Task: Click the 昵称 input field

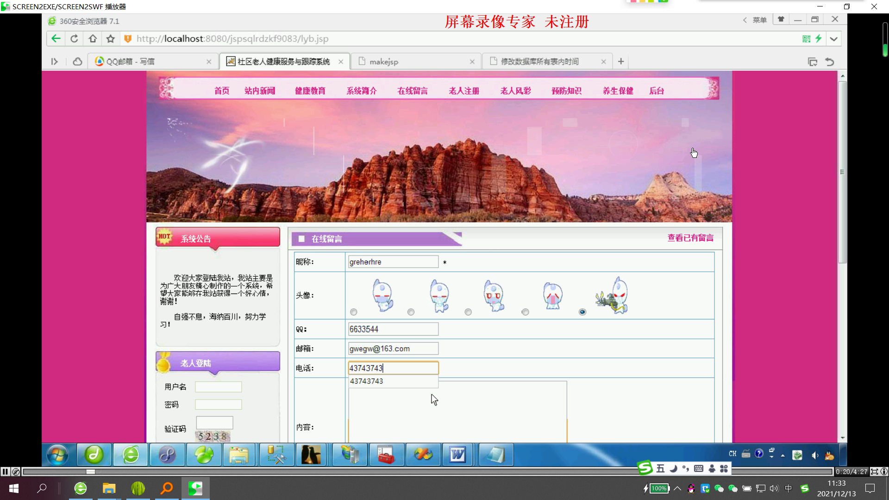Action: click(393, 262)
